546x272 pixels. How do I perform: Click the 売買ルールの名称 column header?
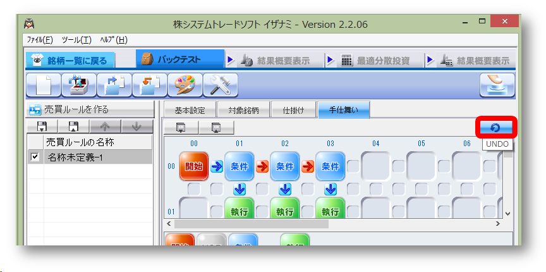click(98, 142)
